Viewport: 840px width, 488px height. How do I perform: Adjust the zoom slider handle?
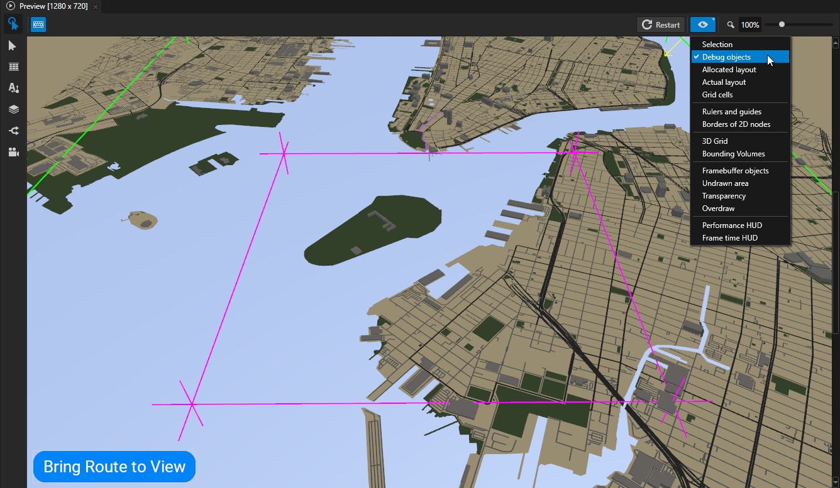(x=782, y=24)
